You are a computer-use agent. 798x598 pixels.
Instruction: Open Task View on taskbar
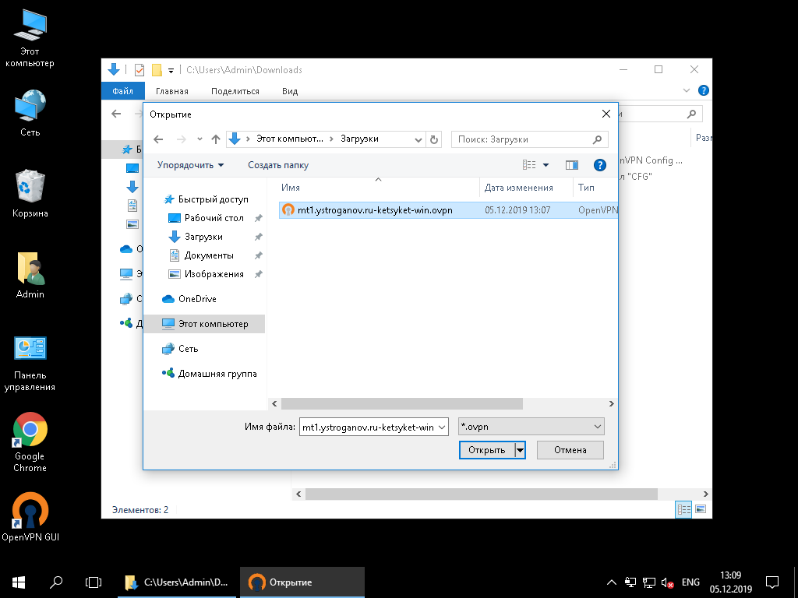[94, 582]
